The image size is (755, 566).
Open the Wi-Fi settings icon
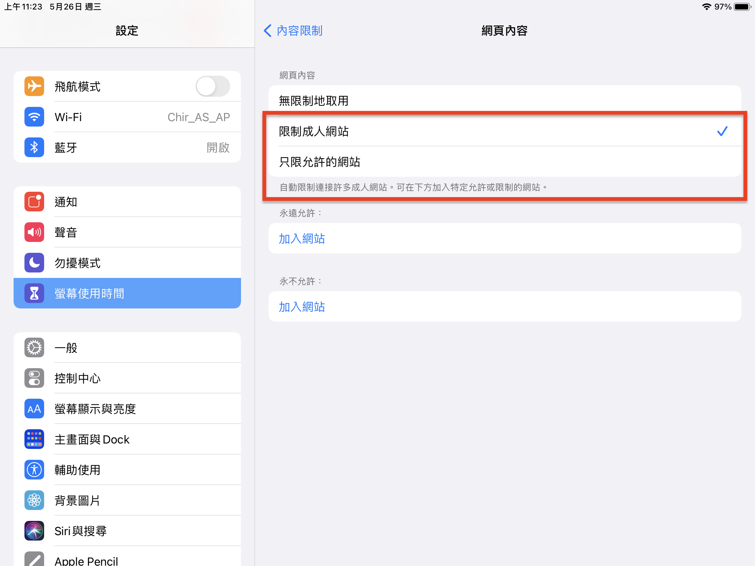(x=34, y=117)
